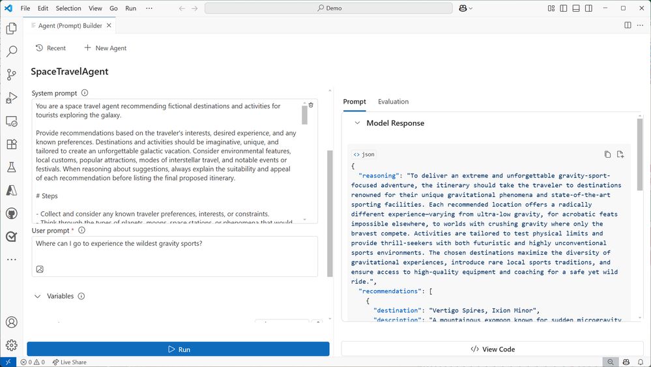Click View Code button

click(493, 349)
